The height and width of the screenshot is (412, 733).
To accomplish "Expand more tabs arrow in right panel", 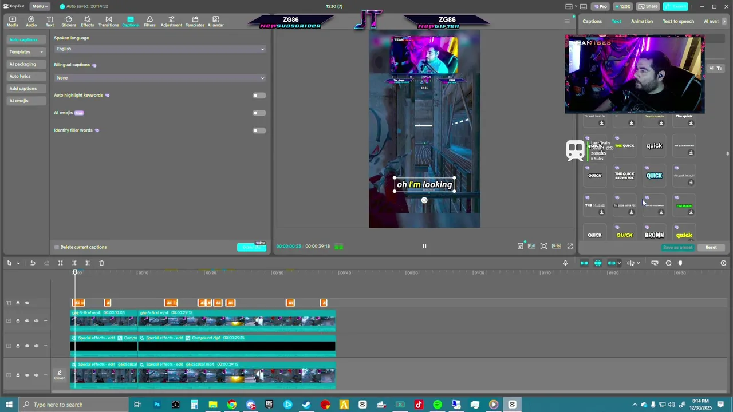I will [724, 21].
